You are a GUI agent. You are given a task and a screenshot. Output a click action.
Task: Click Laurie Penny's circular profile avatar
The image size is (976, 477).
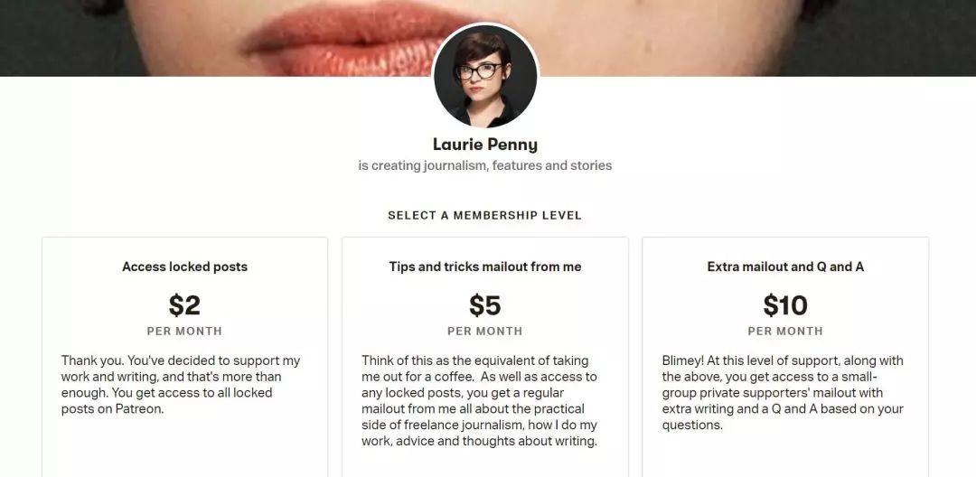[485, 77]
